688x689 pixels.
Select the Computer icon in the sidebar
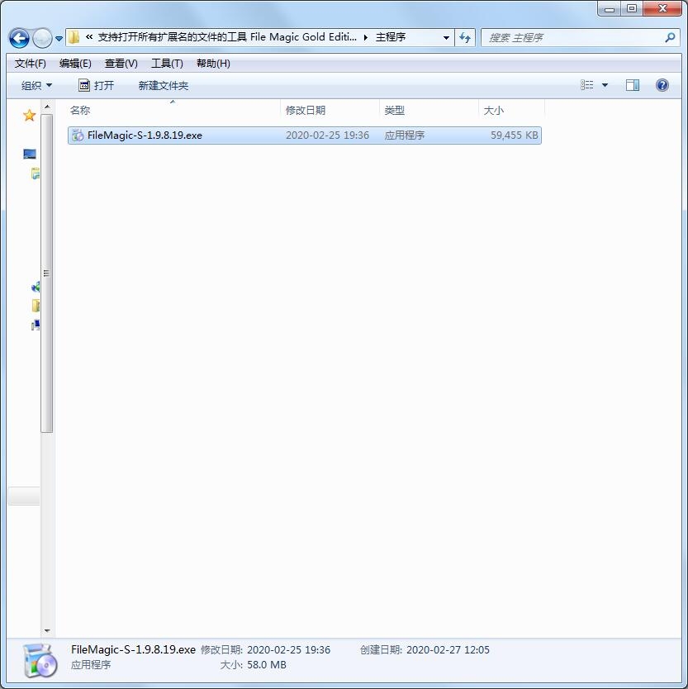(36, 325)
